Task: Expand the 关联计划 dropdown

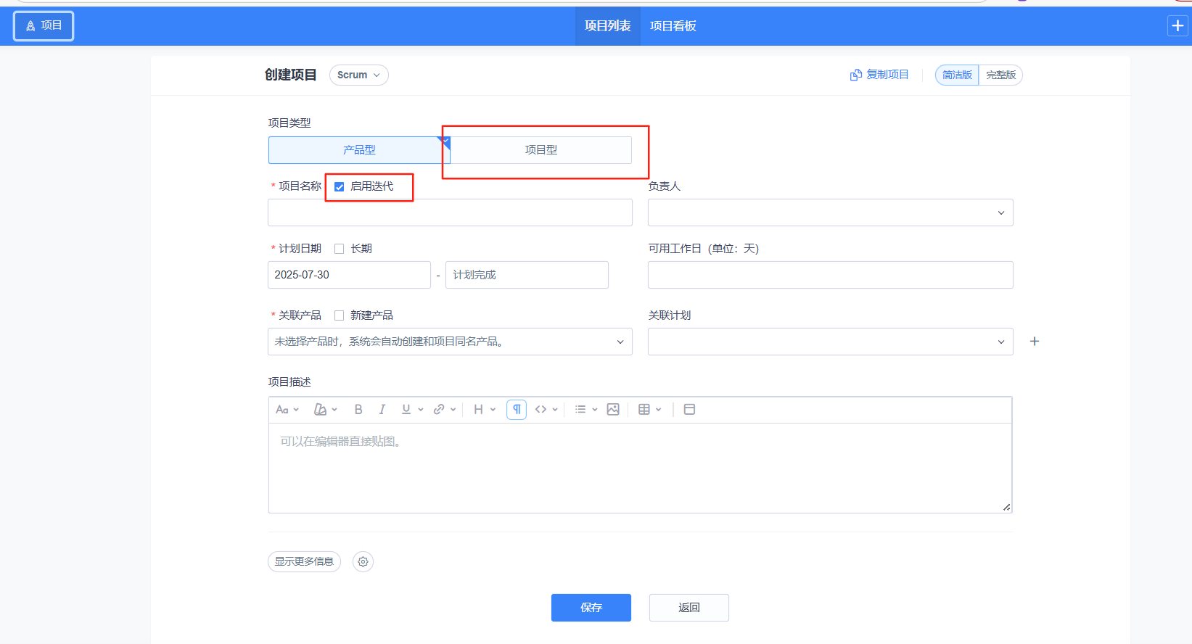Action: pyautogui.click(x=831, y=342)
